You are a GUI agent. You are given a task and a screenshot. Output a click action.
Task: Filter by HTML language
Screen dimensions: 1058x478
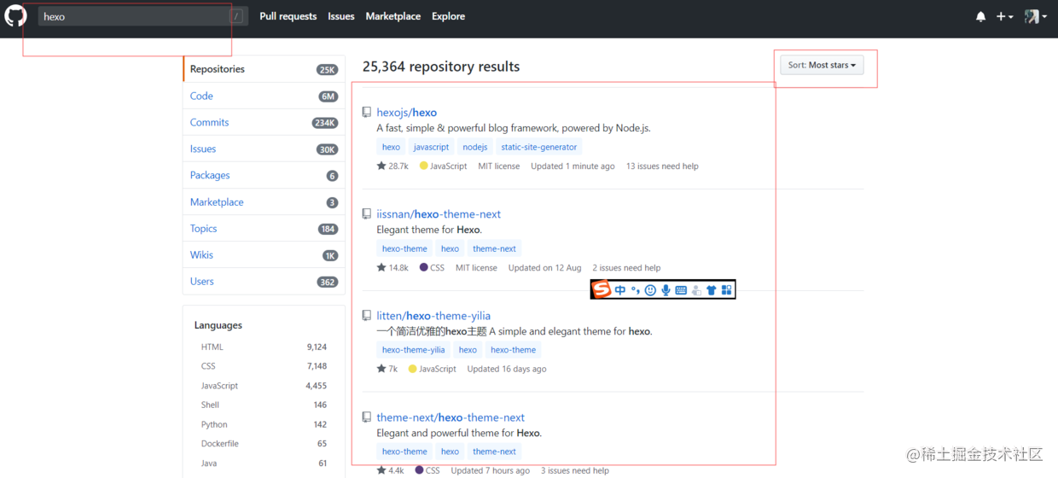click(264, 347)
